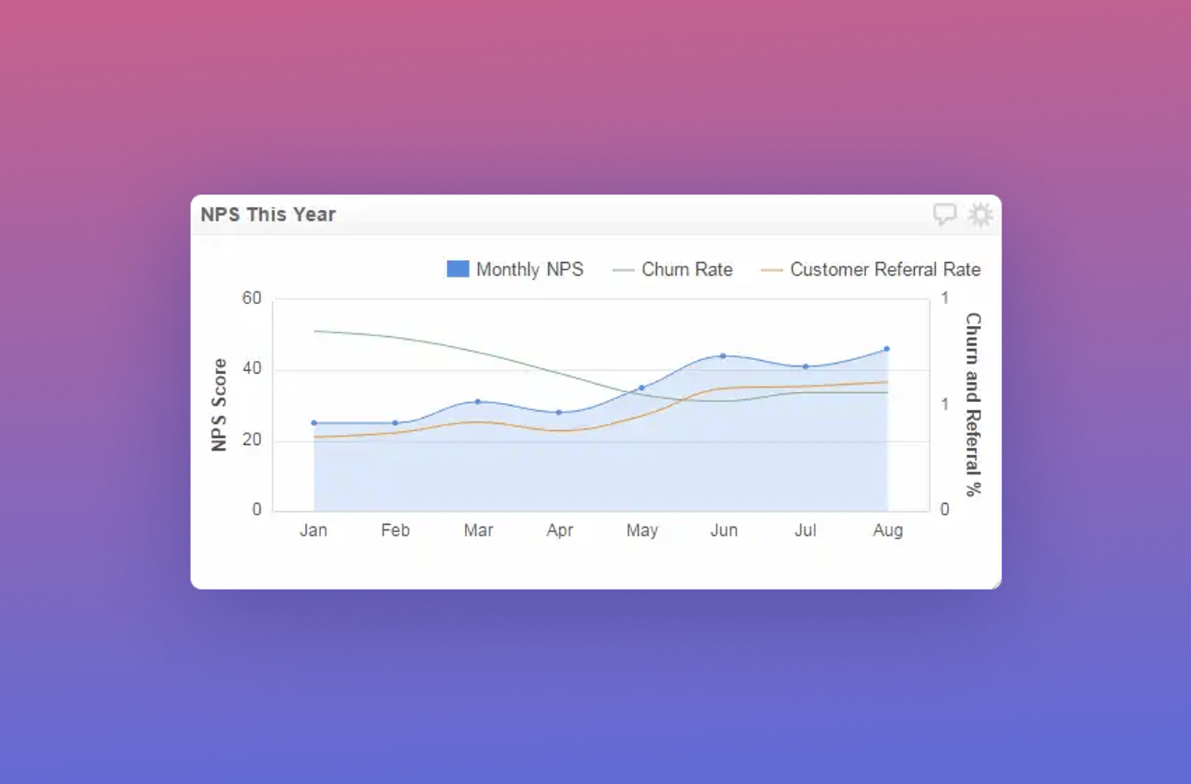
Task: Select the May data point marker
Action: click(x=642, y=387)
